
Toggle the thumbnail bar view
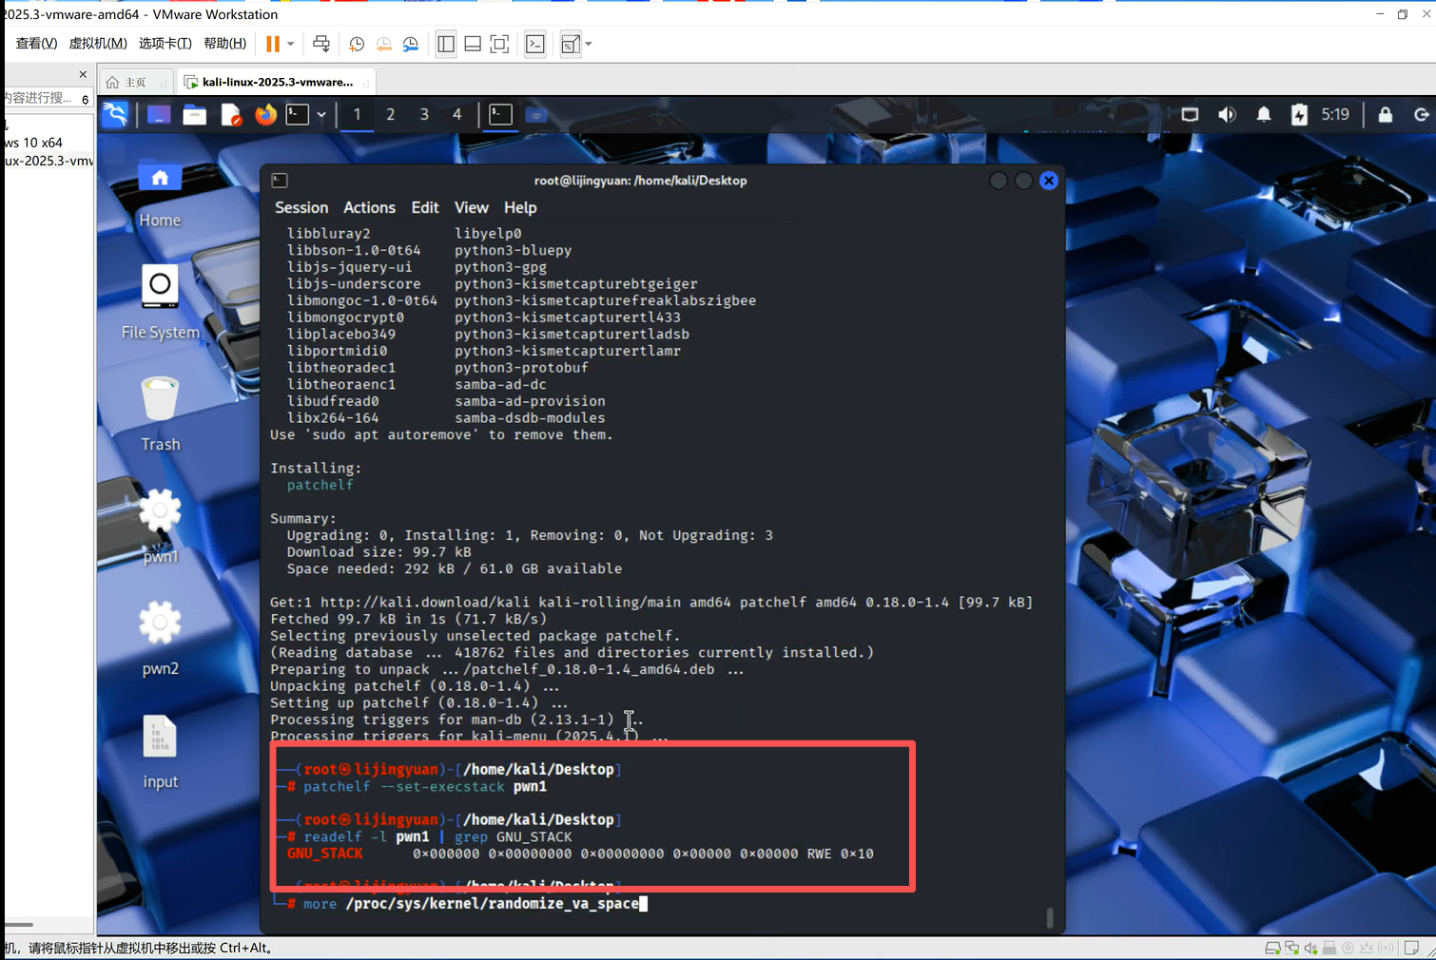coord(473,44)
